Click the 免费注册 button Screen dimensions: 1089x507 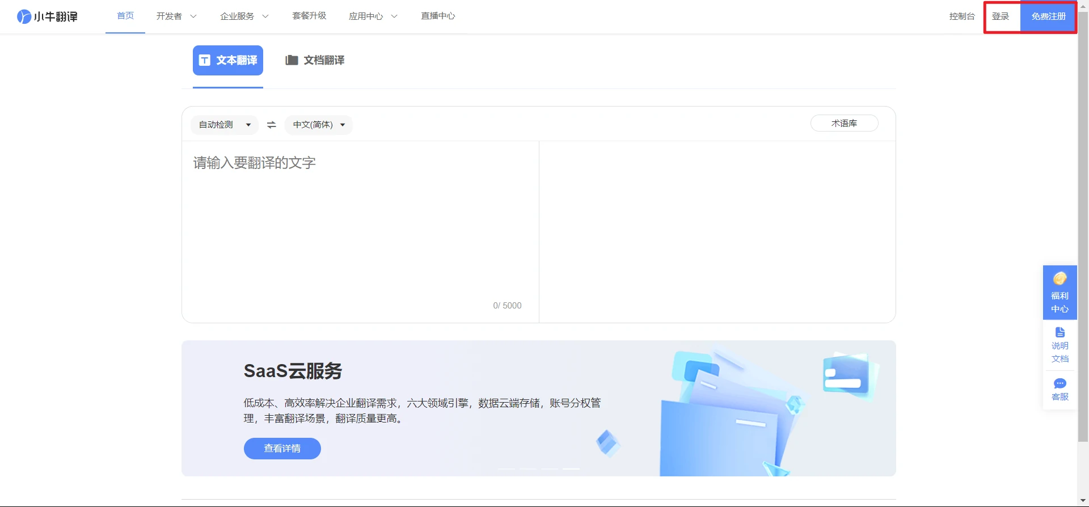(x=1048, y=16)
